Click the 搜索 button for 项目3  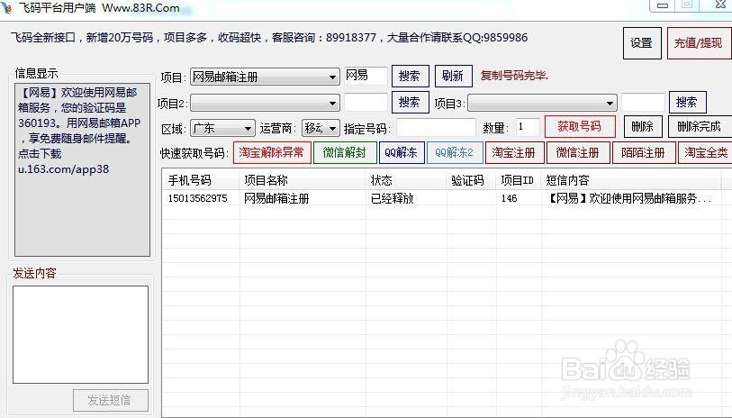687,103
